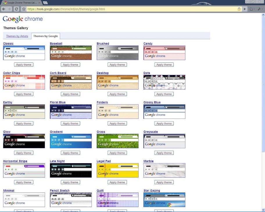Switch to the Themes by Artists tab
Image resolution: width=265 pixels, height=212 pixels.
17,36
